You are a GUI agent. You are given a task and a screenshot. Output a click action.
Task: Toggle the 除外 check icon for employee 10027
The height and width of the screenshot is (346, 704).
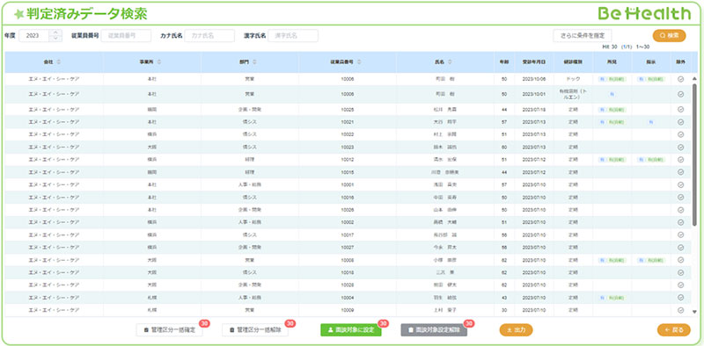pos(680,248)
